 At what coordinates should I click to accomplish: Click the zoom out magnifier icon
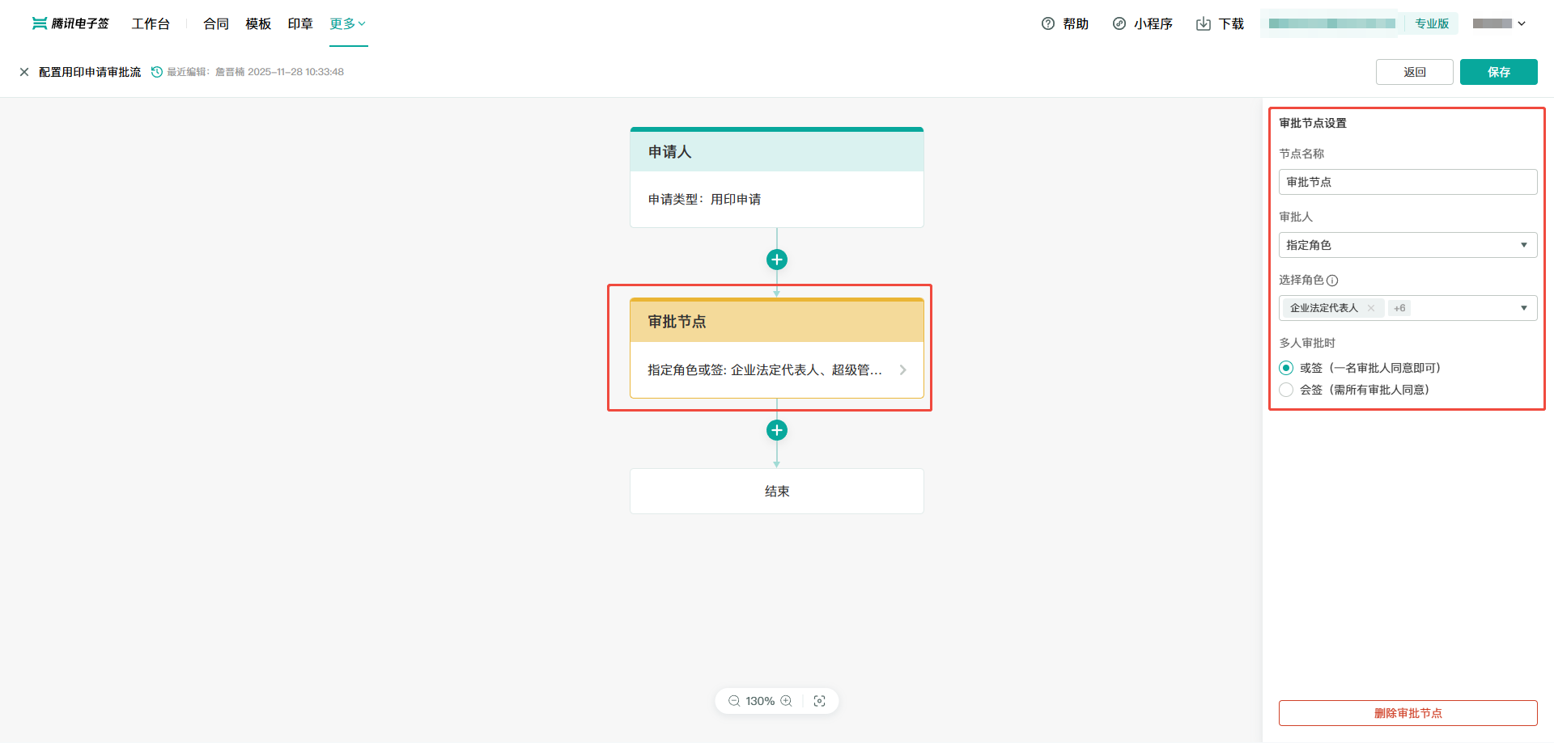pos(734,701)
